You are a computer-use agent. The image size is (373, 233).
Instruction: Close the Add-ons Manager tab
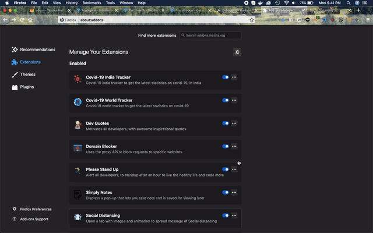(x=303, y=10)
